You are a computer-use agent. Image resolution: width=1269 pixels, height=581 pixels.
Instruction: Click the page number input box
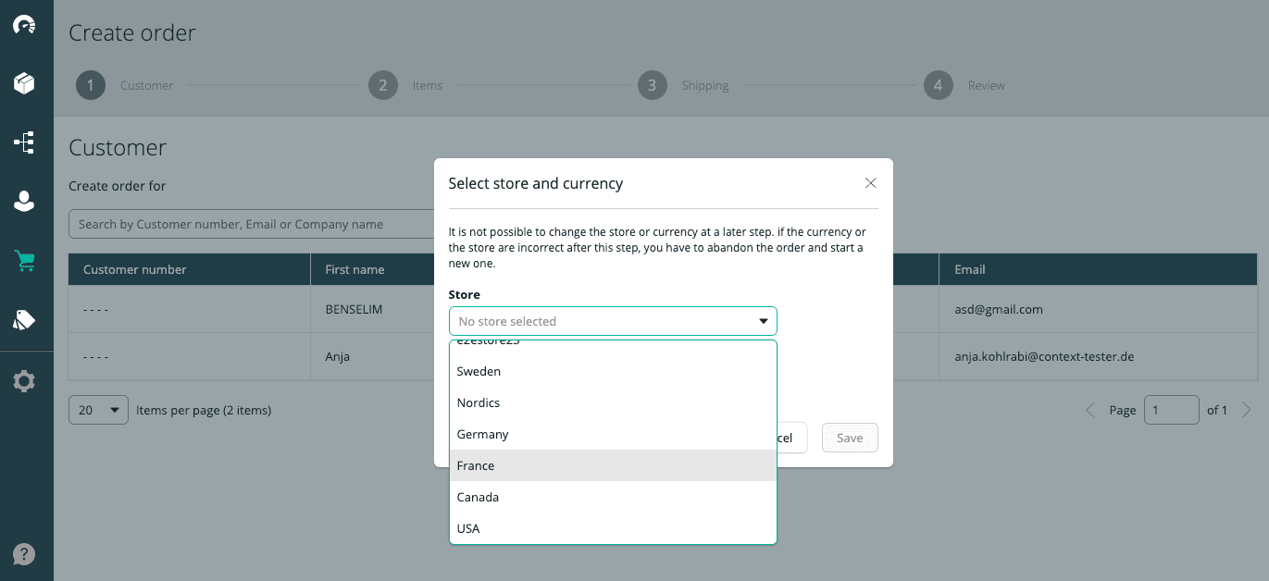click(1171, 409)
